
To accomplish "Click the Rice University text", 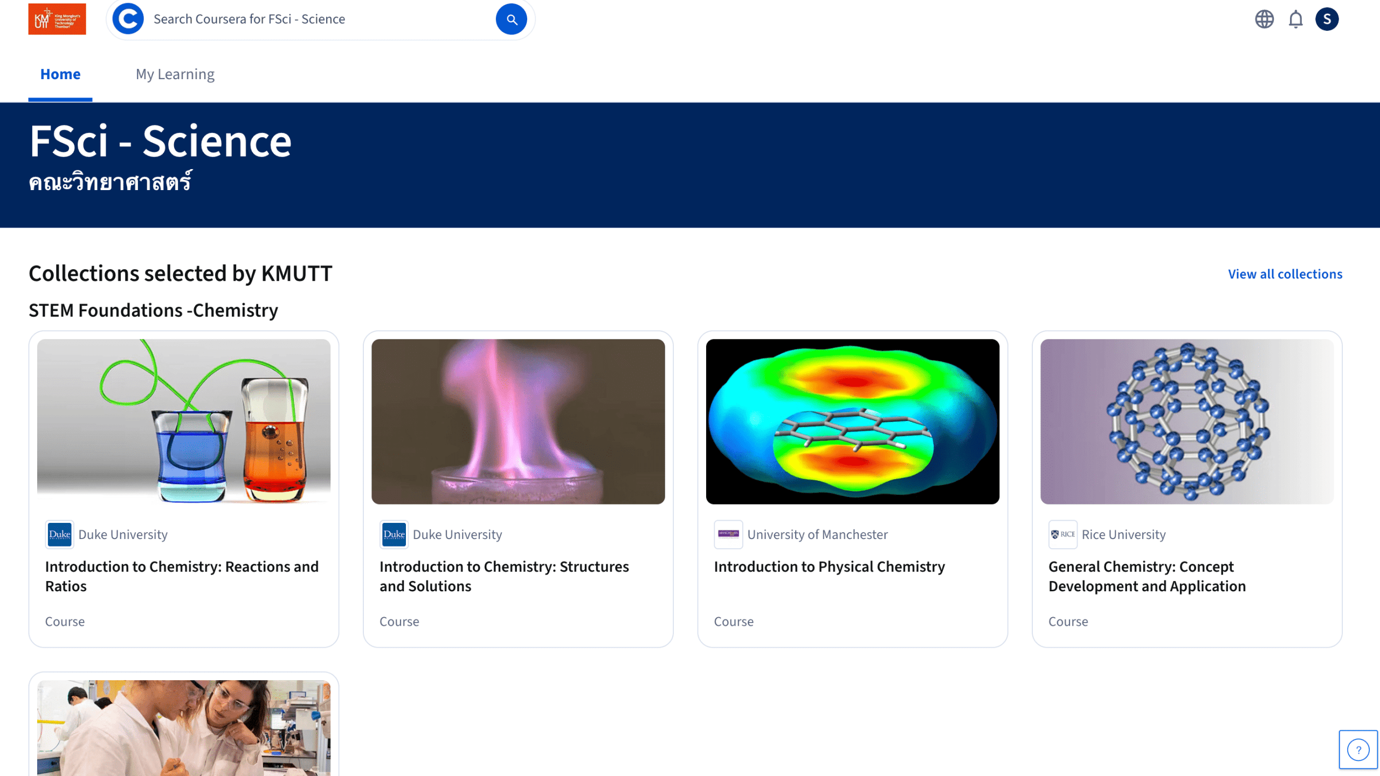I will pyautogui.click(x=1123, y=535).
